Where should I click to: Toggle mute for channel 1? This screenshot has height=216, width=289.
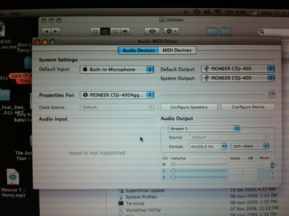coord(262,171)
